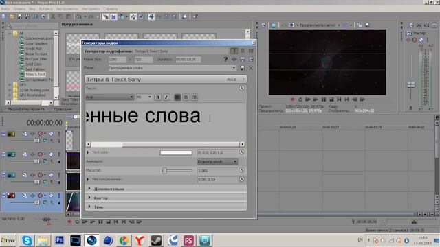
Task: Open Track FX for track 2
Action: [33, 154]
